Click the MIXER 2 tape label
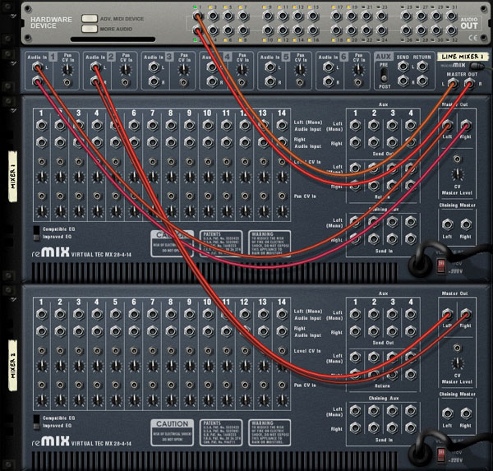493x471 pixels. 12,366
